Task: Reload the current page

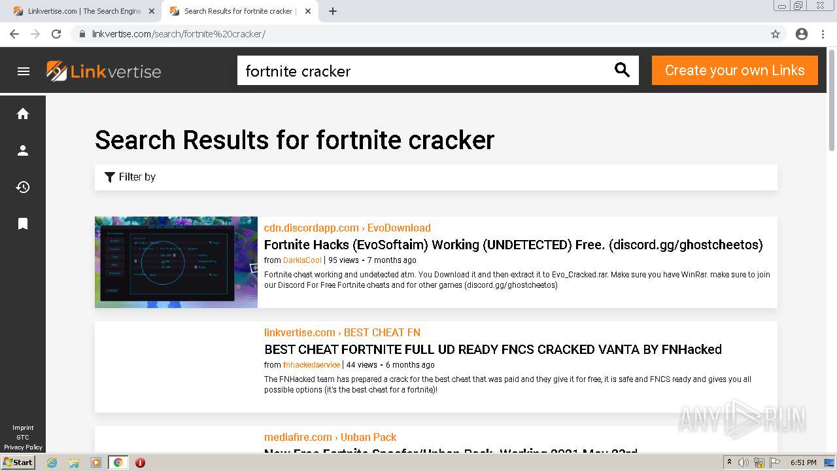Action: pyautogui.click(x=56, y=34)
